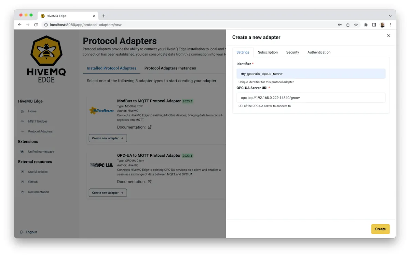The height and width of the screenshot is (257, 410).
Task: Click the GitHub external link icon
Action: (22, 182)
